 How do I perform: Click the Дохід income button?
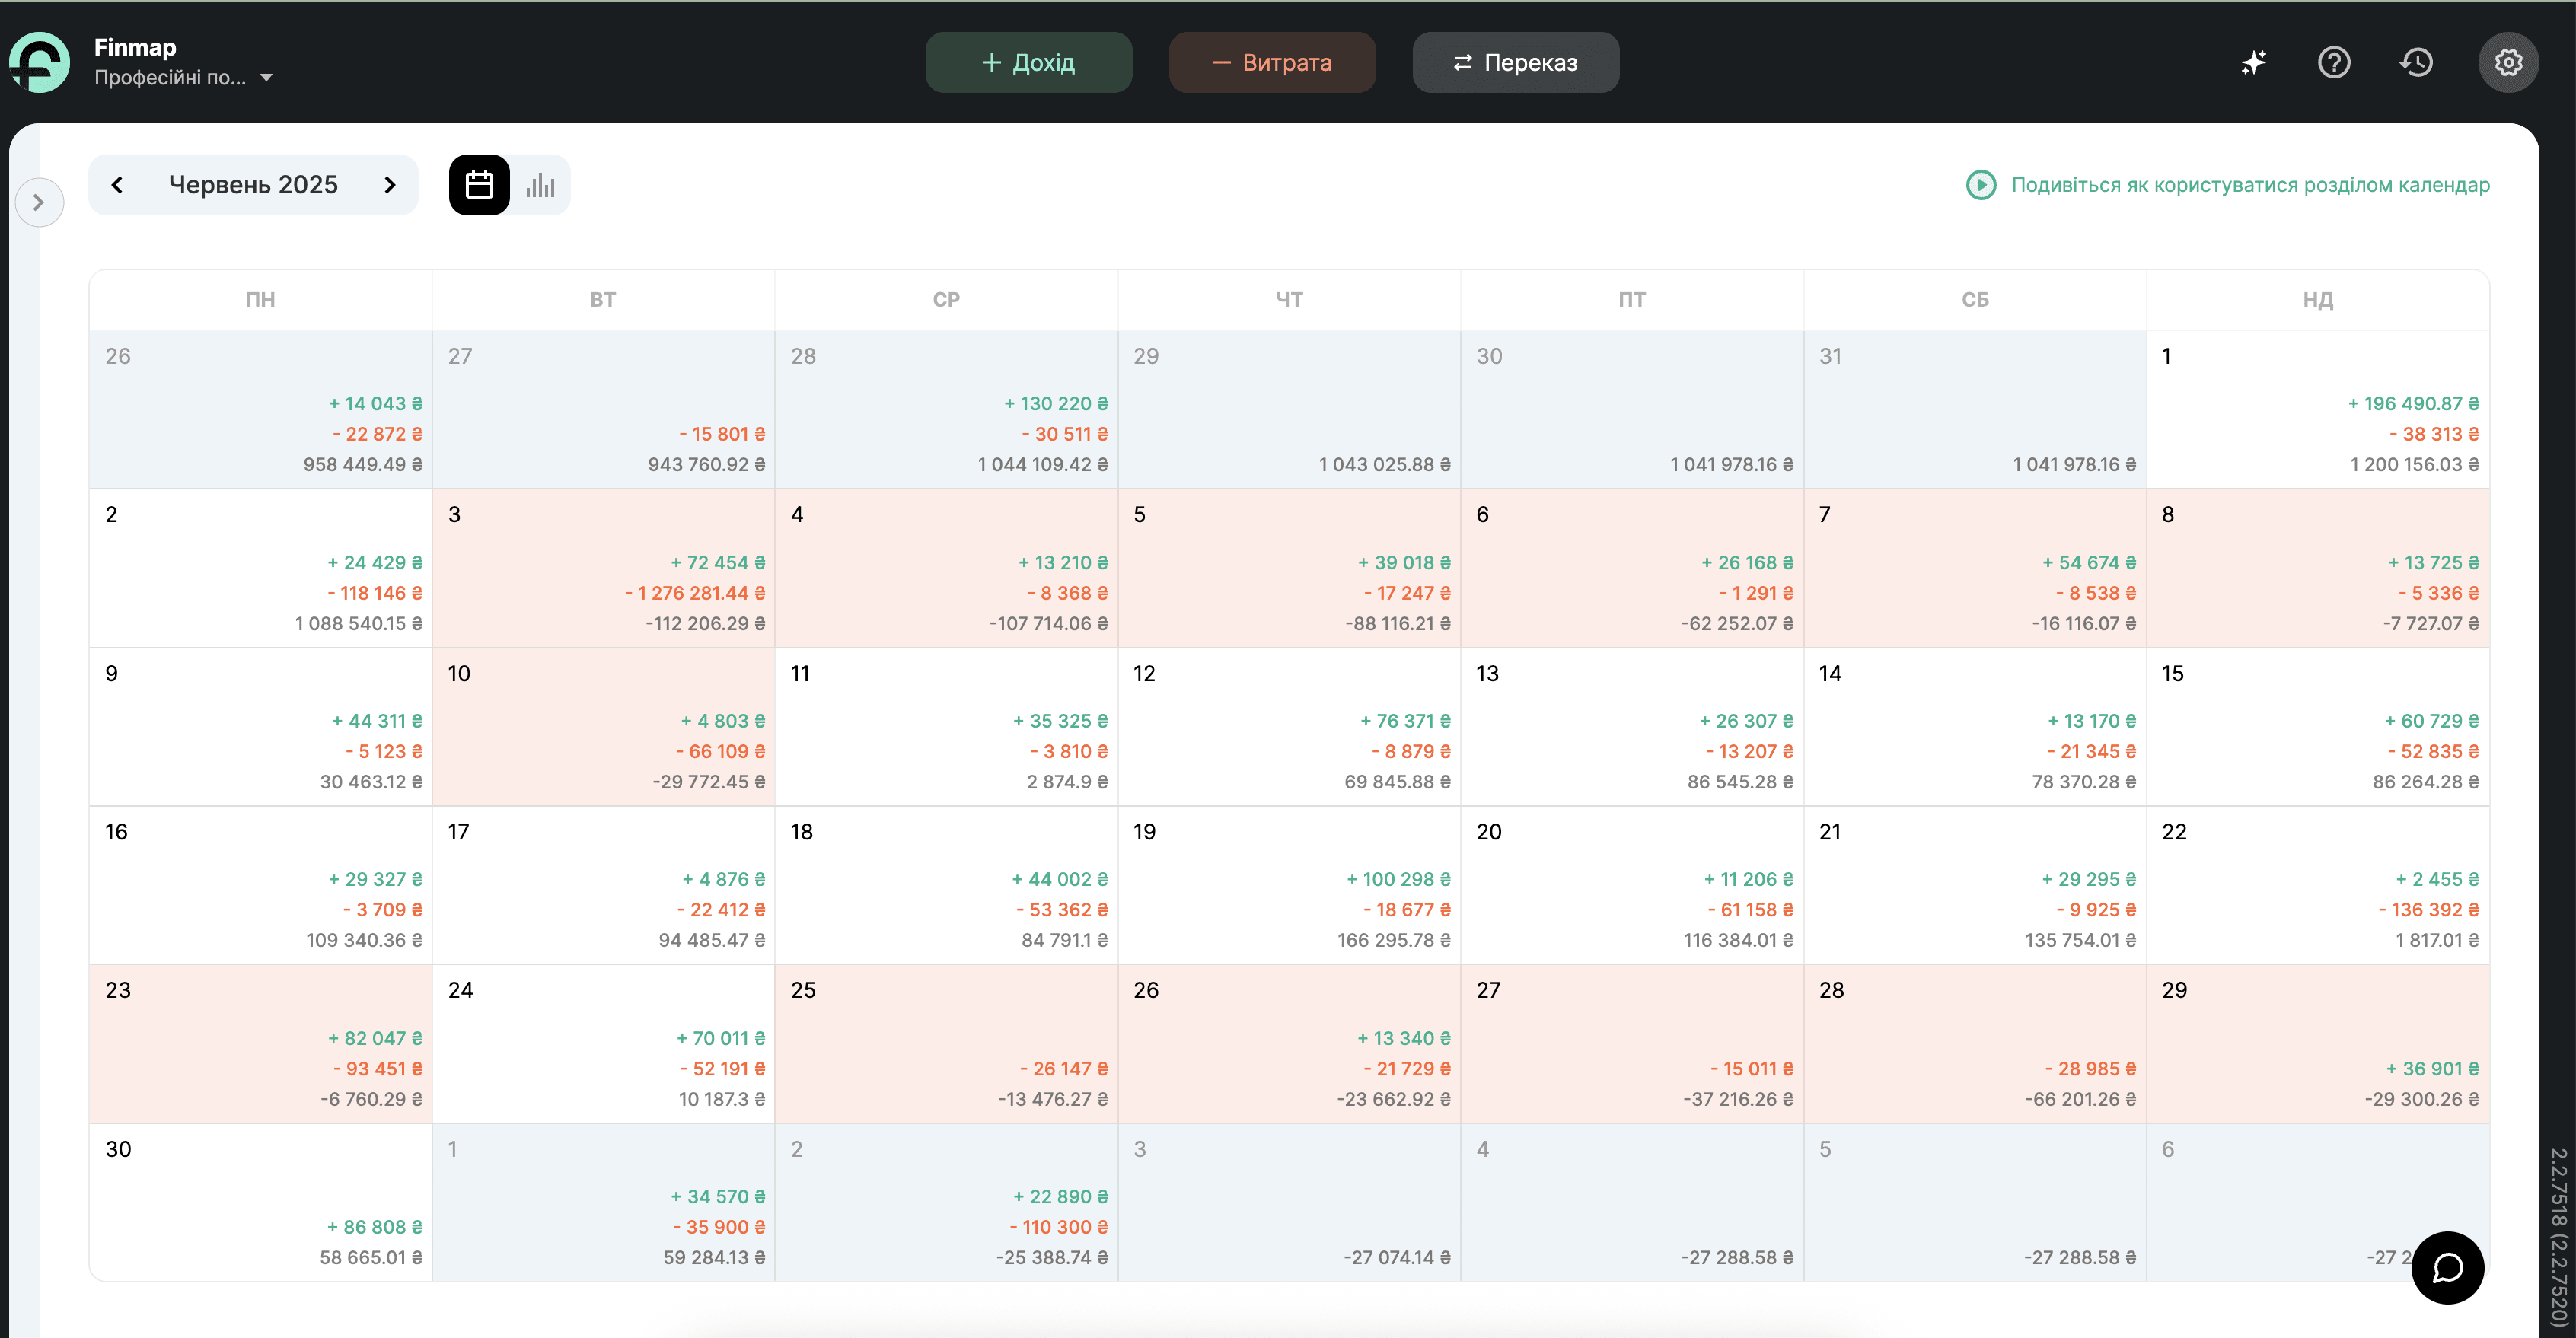tap(1028, 62)
